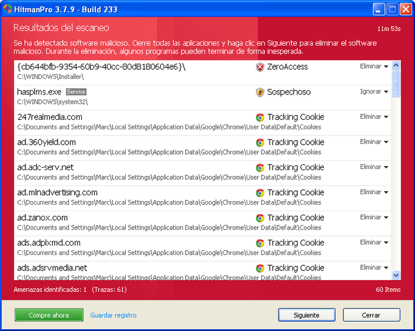Click the yellow Sospechoso warning shield icon
This screenshot has width=415, height=331.
(x=260, y=92)
